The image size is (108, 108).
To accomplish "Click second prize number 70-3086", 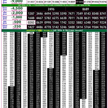I will [x=55, y=2].
